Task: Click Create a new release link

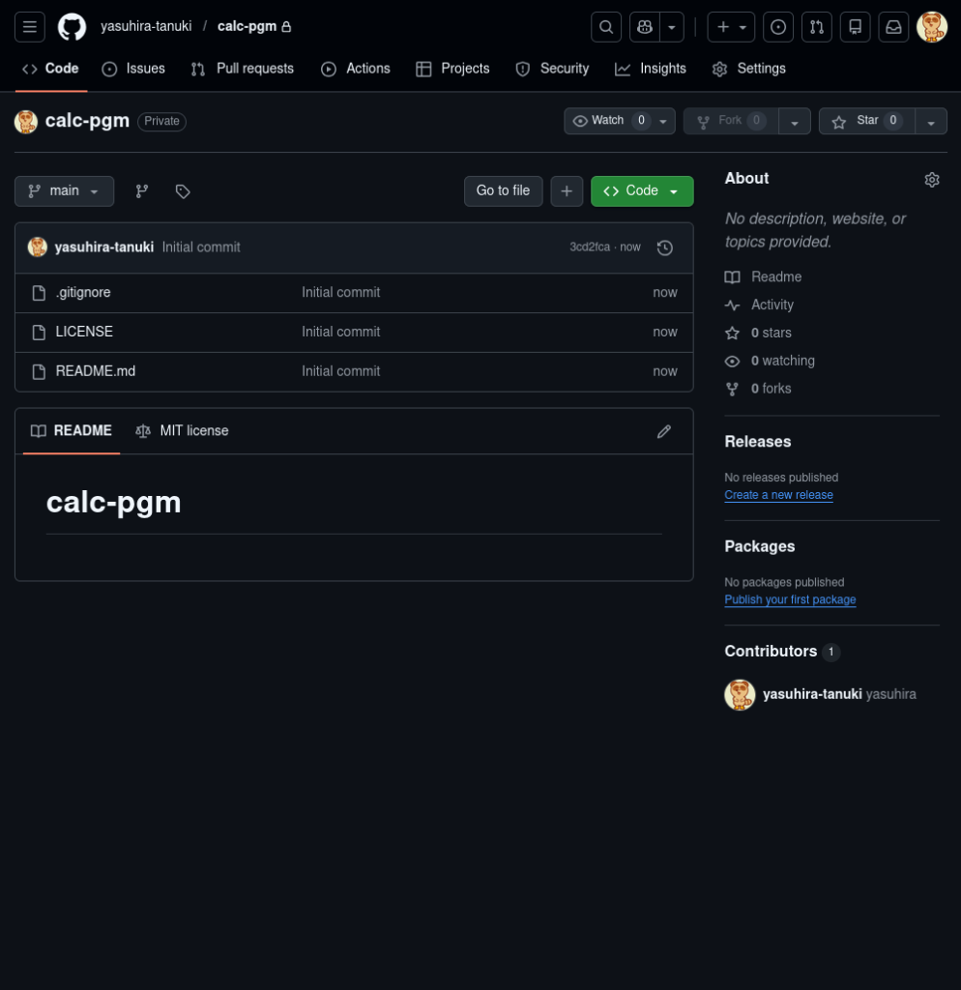Action: coord(778,495)
